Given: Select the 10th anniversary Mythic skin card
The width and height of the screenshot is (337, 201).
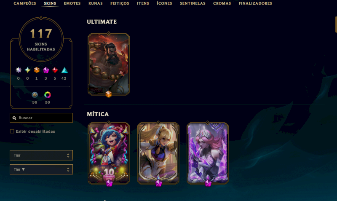Looking at the screenshot, I should click(x=109, y=153).
